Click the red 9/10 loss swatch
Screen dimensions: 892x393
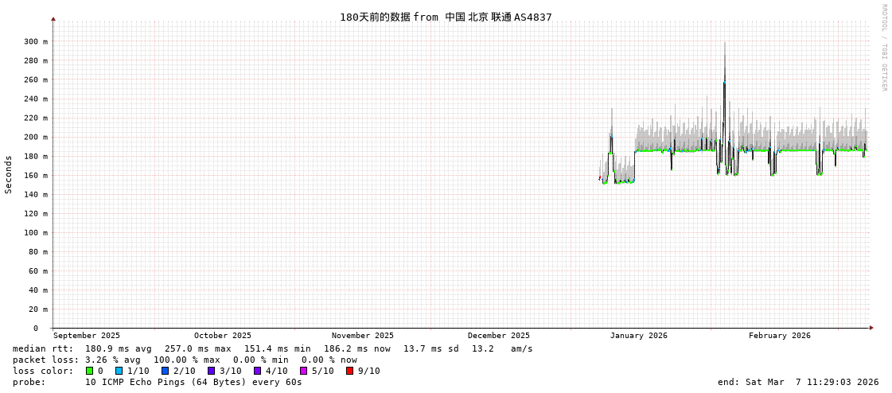[x=349, y=371]
